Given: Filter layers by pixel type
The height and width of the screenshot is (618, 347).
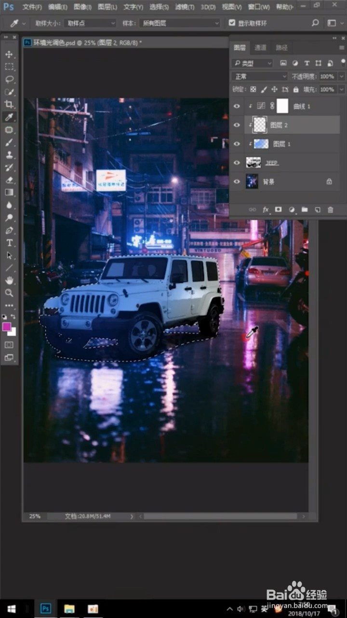Looking at the screenshot, I should (x=283, y=63).
